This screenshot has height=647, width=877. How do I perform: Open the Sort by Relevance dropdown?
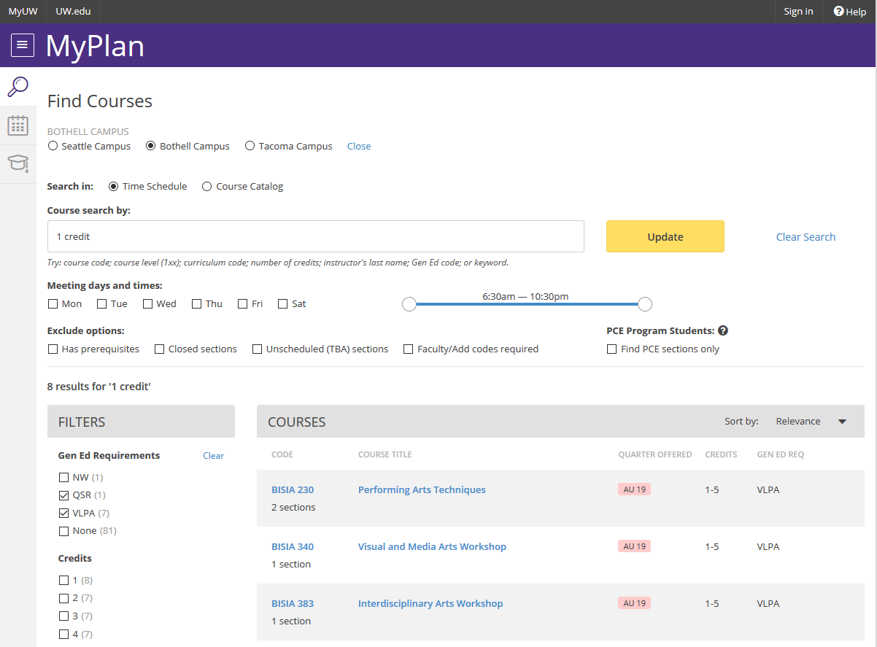(x=811, y=421)
